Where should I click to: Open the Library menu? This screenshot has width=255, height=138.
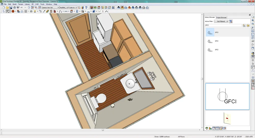pos(27,4)
